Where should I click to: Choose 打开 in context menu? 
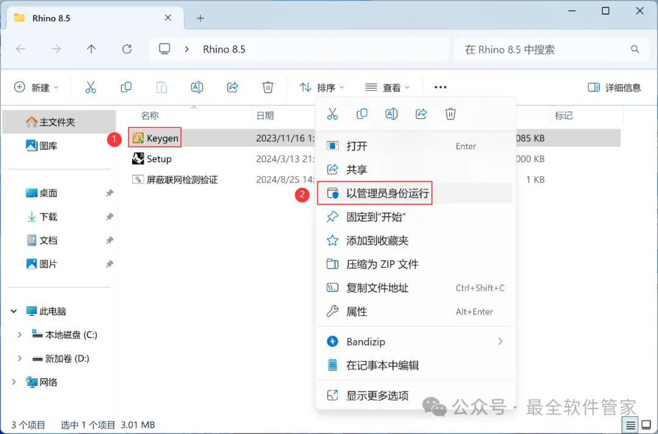(x=415, y=146)
